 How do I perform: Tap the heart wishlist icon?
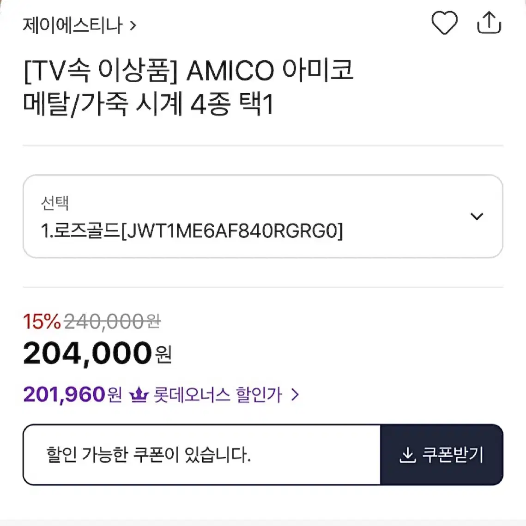(x=444, y=23)
